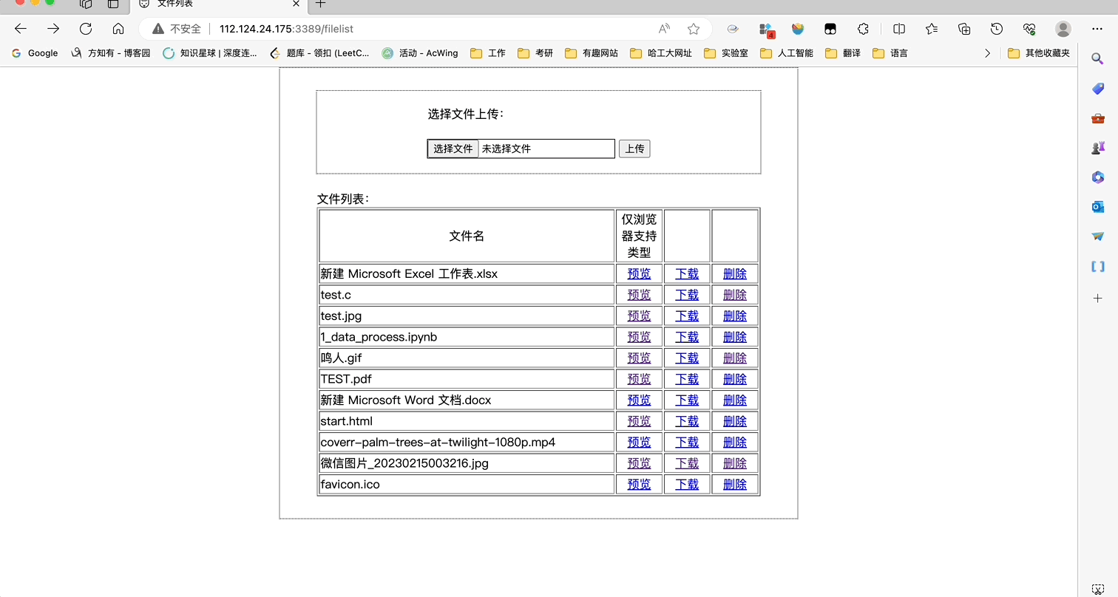This screenshot has width=1118, height=597.
Task: Open browser history icon
Action: 997,29
